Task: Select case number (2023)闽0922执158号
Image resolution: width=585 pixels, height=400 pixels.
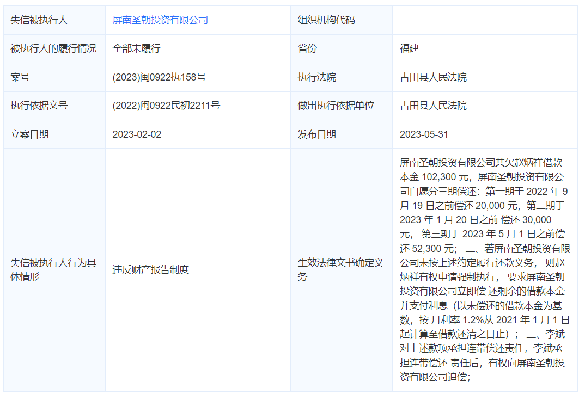Action: pos(159,77)
